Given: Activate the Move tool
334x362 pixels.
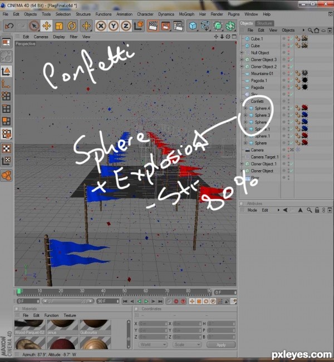Looking at the screenshot, I should 46,26.
